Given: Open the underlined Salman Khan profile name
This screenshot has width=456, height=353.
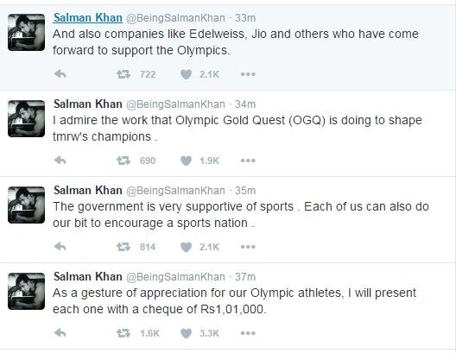Looking at the screenshot, I should click(x=88, y=18).
